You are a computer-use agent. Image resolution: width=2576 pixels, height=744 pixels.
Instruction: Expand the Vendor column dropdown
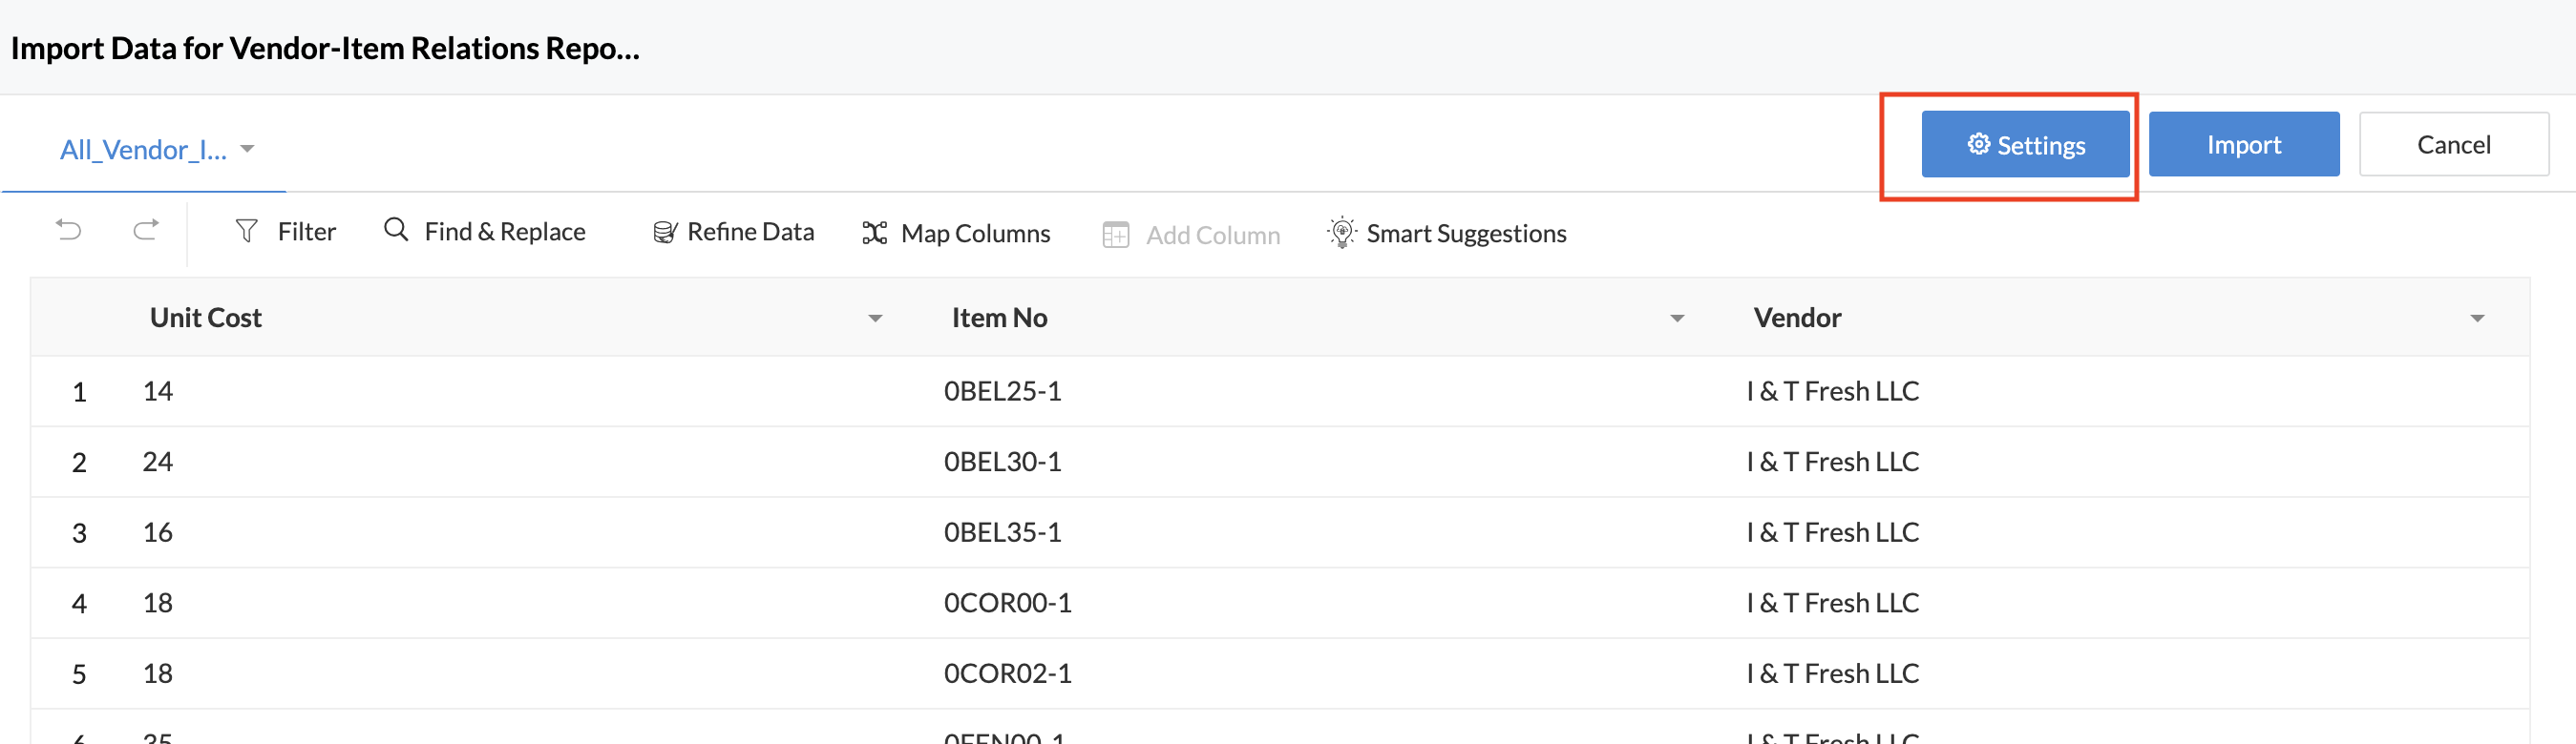coord(2477,319)
